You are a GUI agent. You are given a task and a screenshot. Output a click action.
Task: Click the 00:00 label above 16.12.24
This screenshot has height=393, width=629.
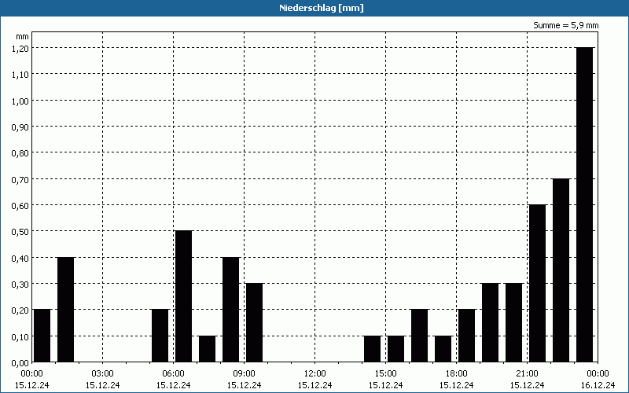pyautogui.click(x=598, y=374)
